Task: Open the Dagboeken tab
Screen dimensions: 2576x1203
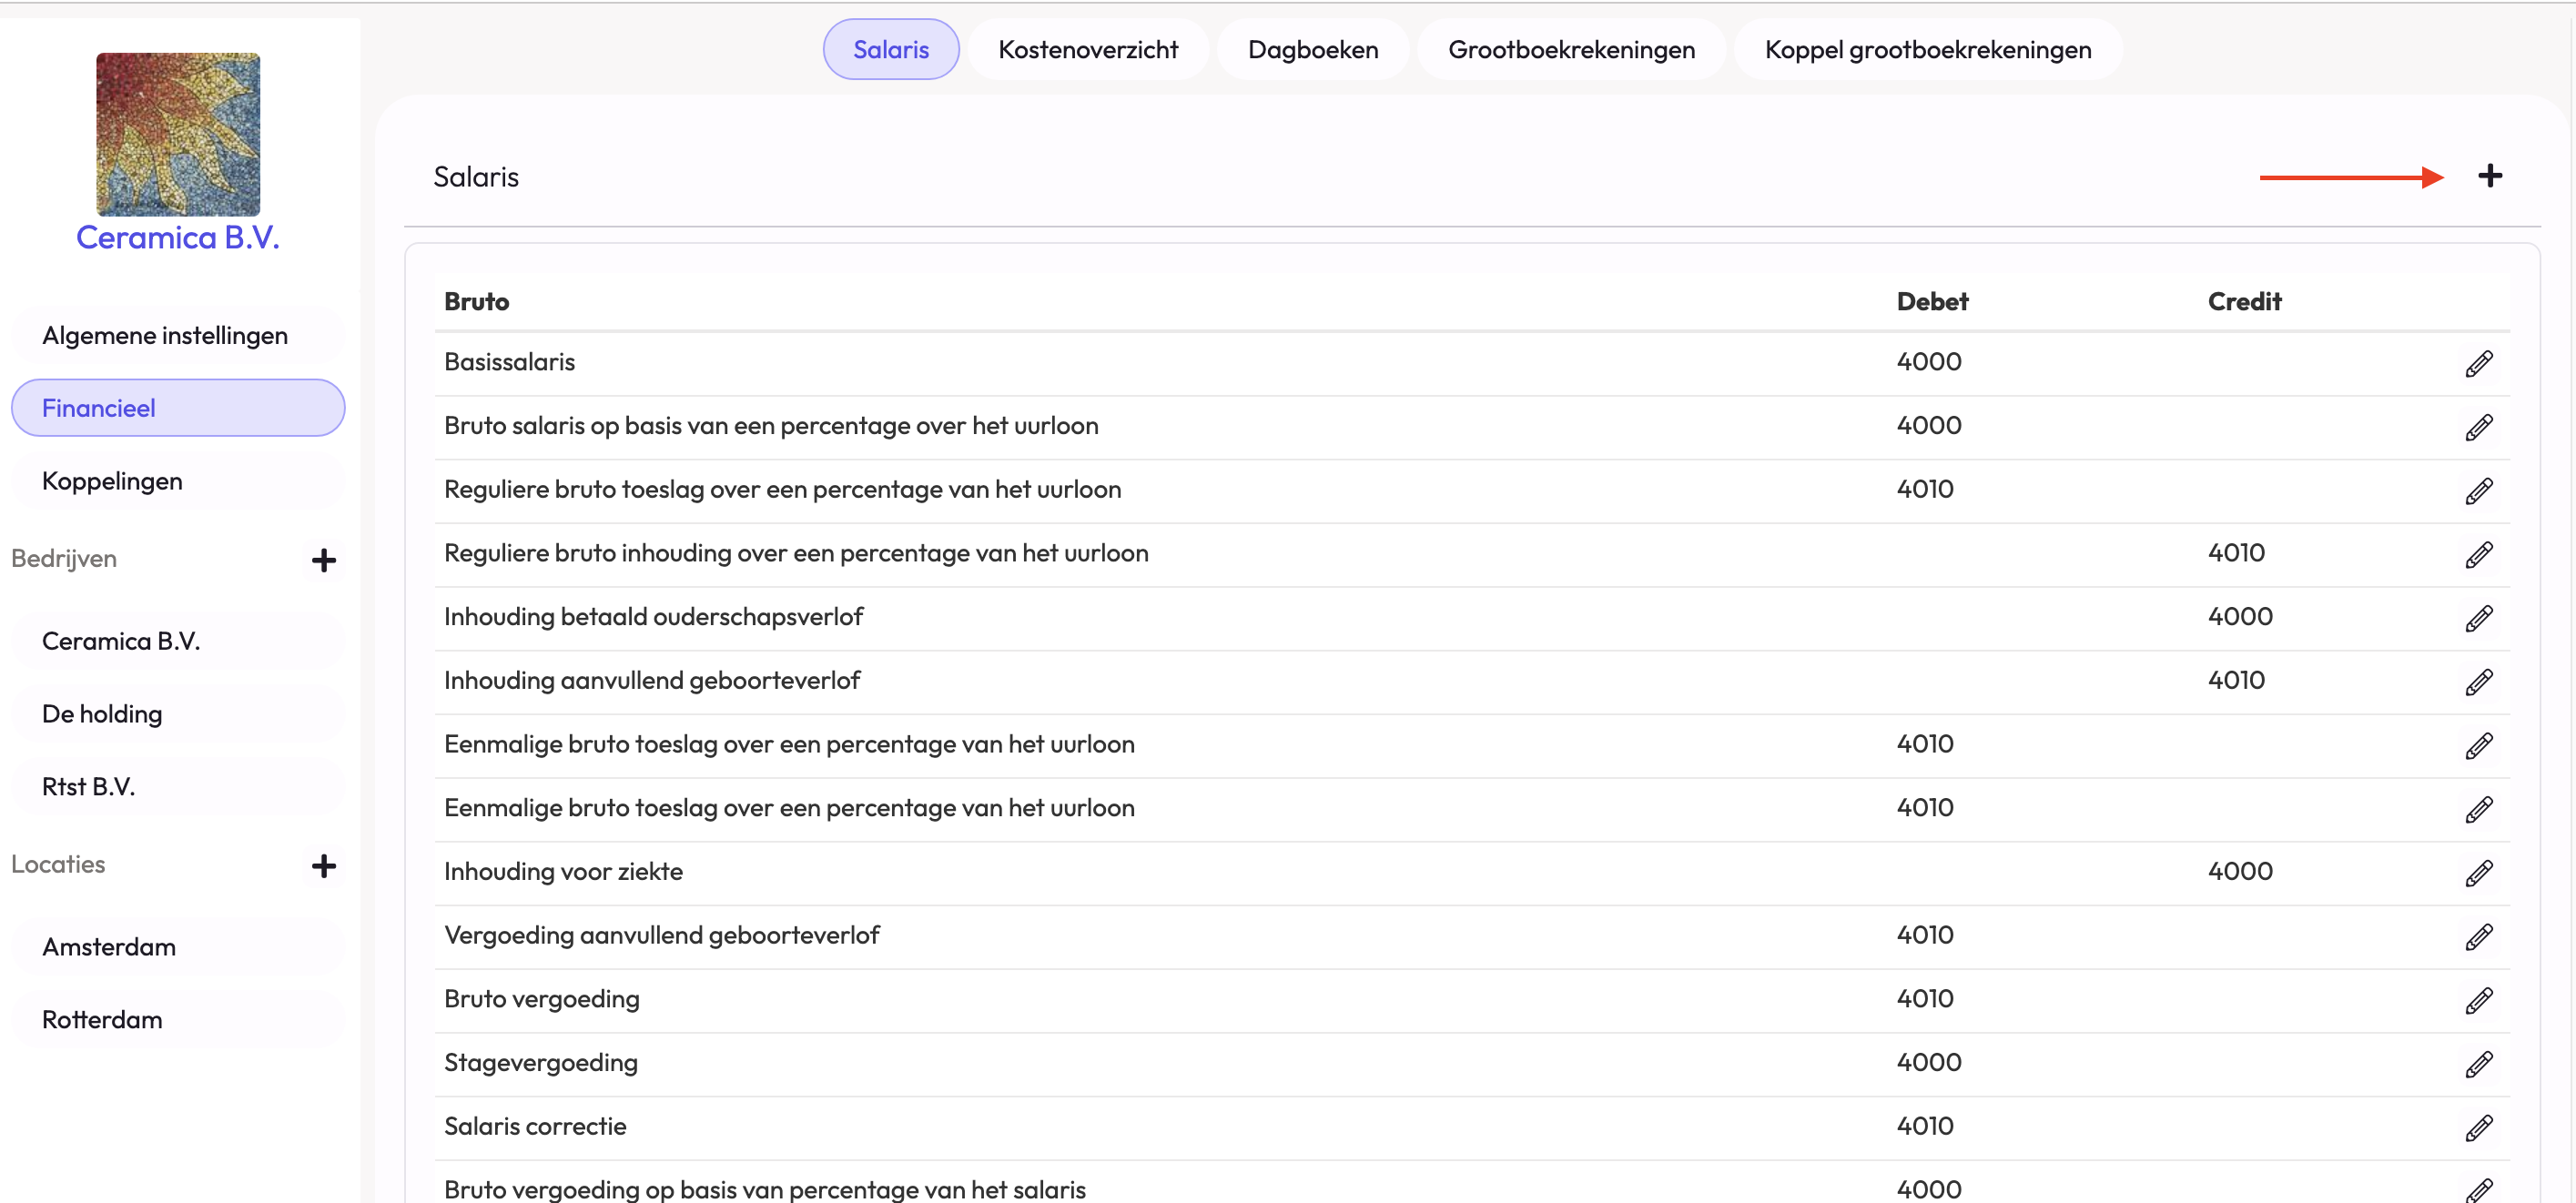Action: click(1312, 49)
